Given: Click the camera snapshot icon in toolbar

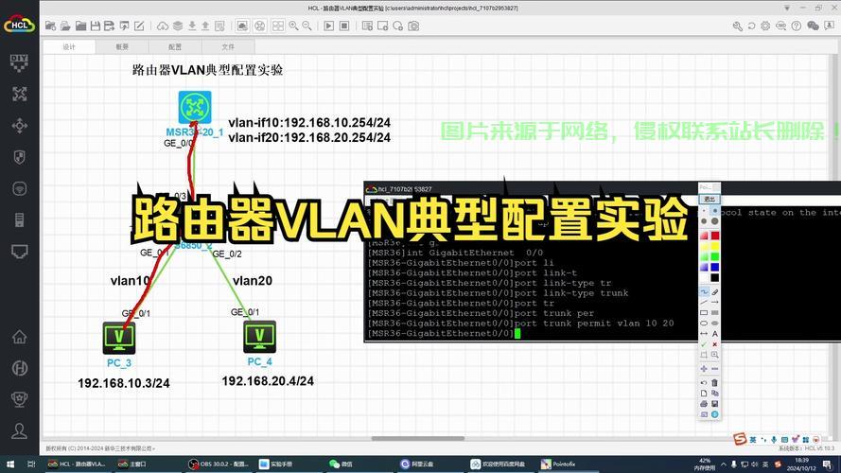Looking at the screenshot, I should coord(413,26).
